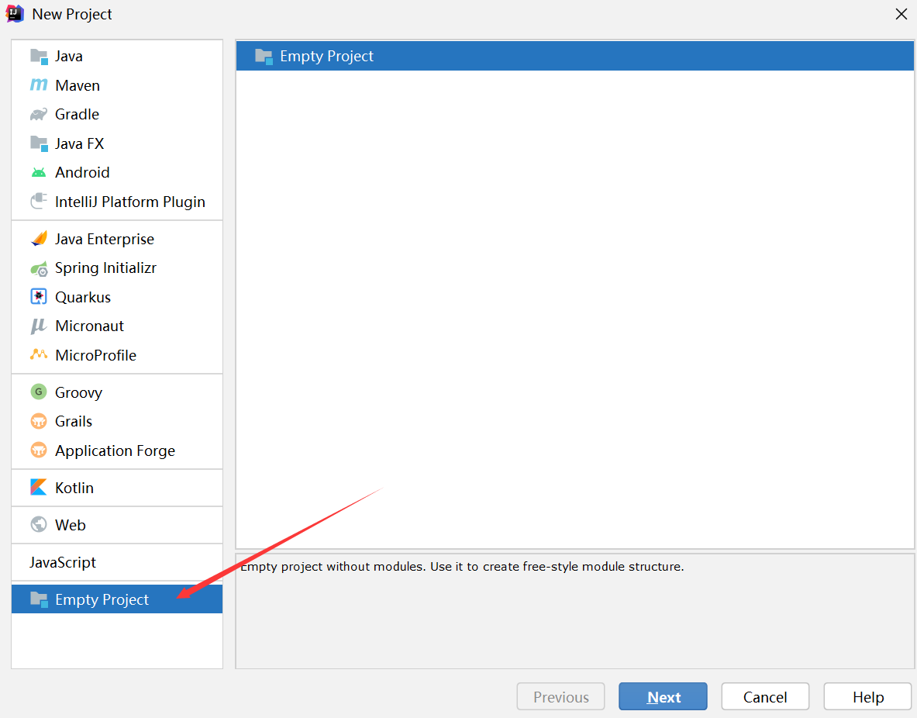917x718 pixels.
Task: Click the Java Enterprise flame icon
Action: pyautogui.click(x=39, y=239)
